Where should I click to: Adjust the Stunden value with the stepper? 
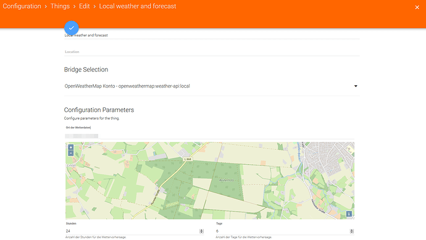(202, 231)
